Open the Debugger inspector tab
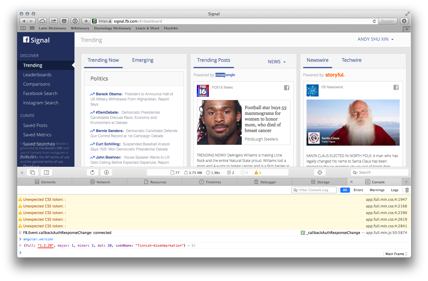This screenshot has height=281, width=428. pos(265,182)
